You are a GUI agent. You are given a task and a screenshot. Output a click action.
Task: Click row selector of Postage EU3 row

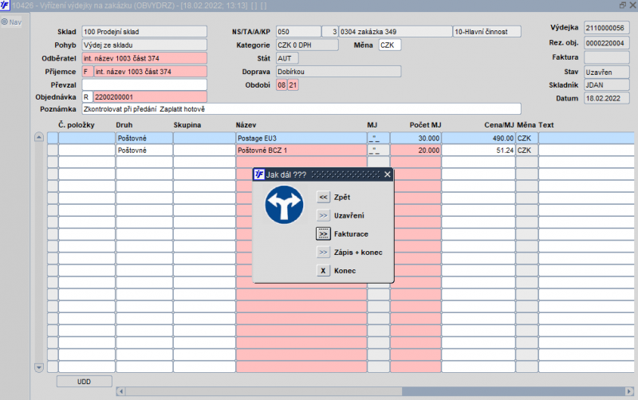pos(53,138)
